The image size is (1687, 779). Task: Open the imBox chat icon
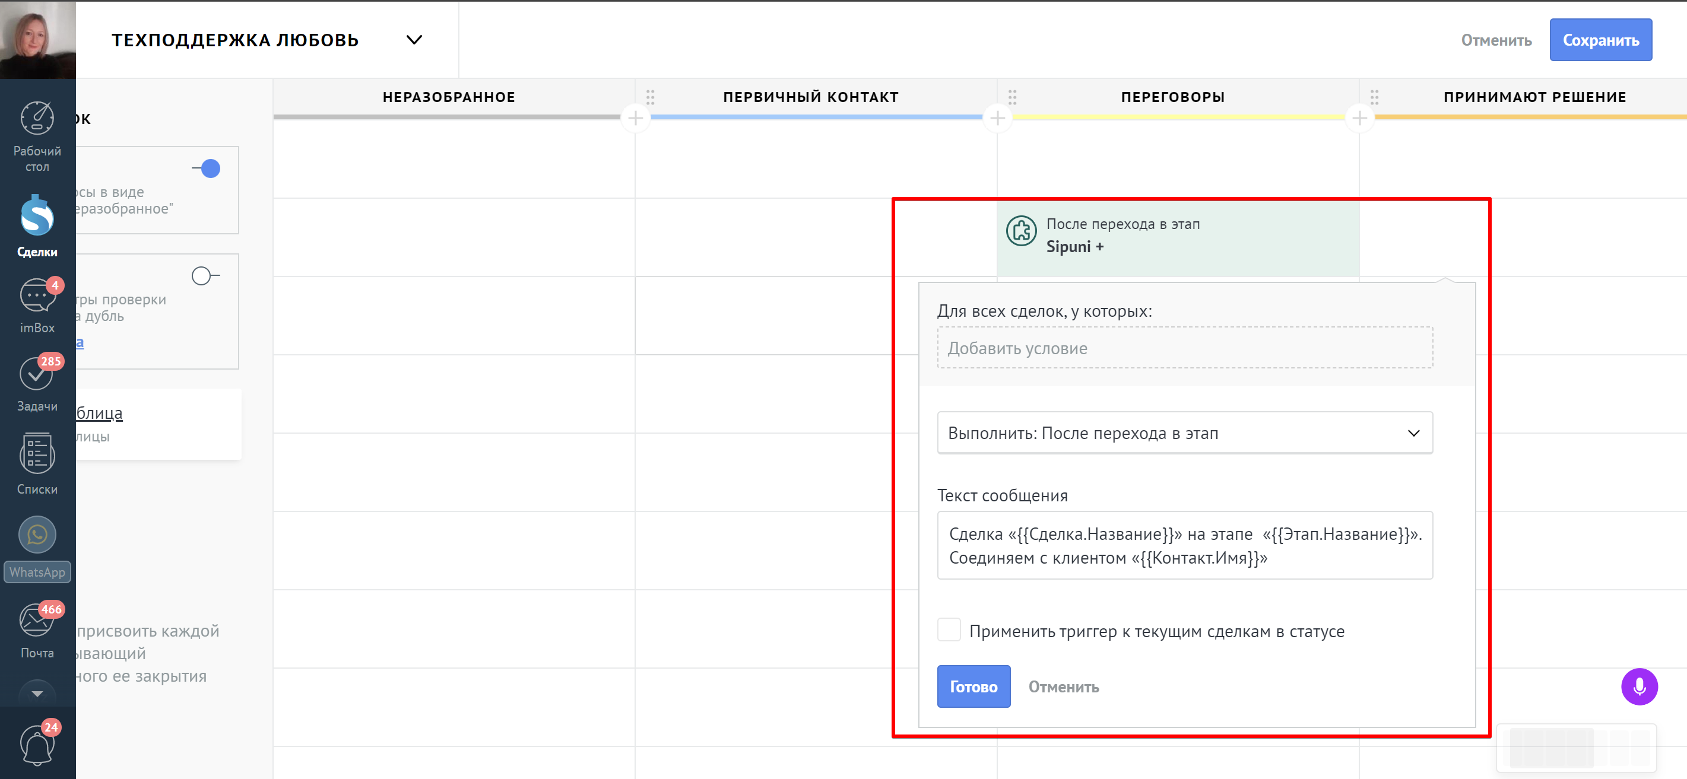pos(37,297)
